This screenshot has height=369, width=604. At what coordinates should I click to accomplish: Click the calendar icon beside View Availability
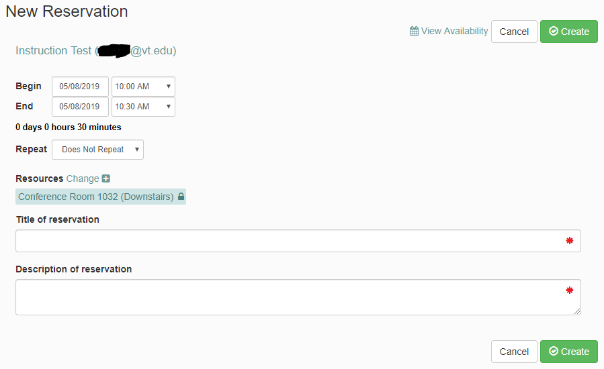coord(414,32)
